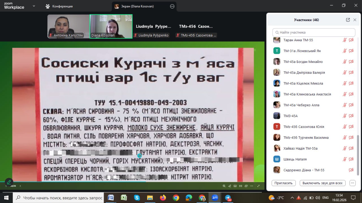362x203 pixels.
Task: Pop out the Участники panel
Action: [x=348, y=20]
